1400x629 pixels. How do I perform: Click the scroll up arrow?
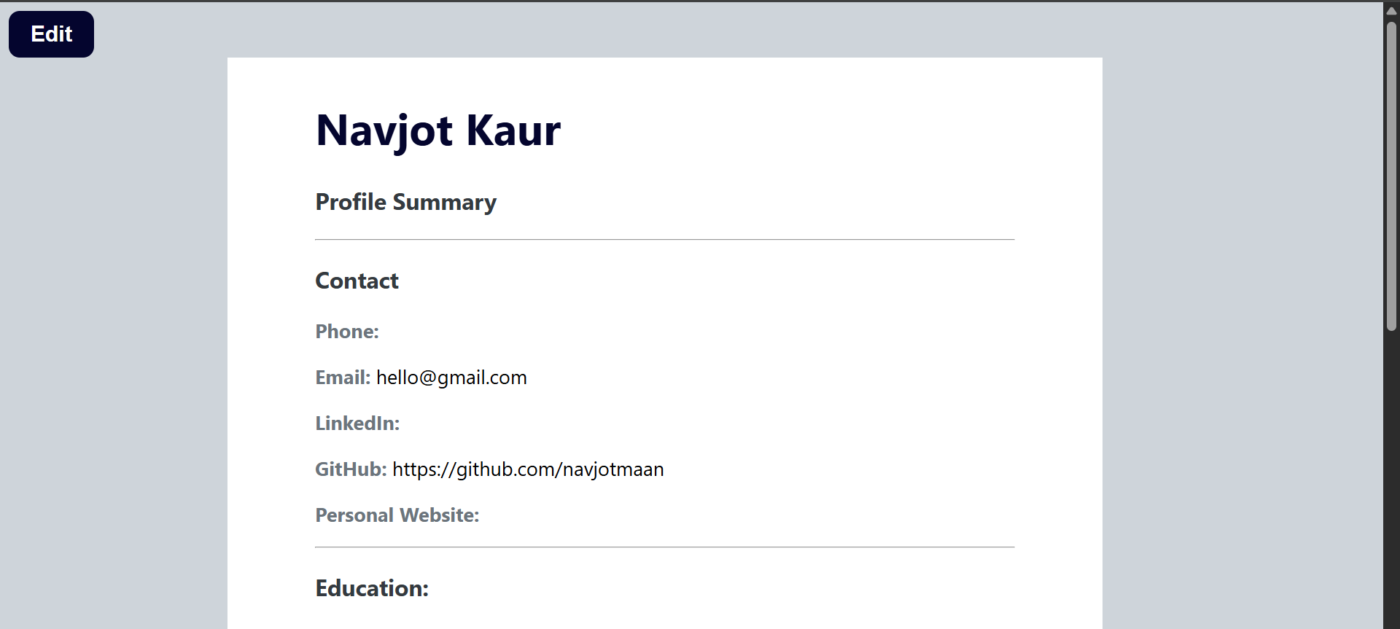[x=1391, y=10]
